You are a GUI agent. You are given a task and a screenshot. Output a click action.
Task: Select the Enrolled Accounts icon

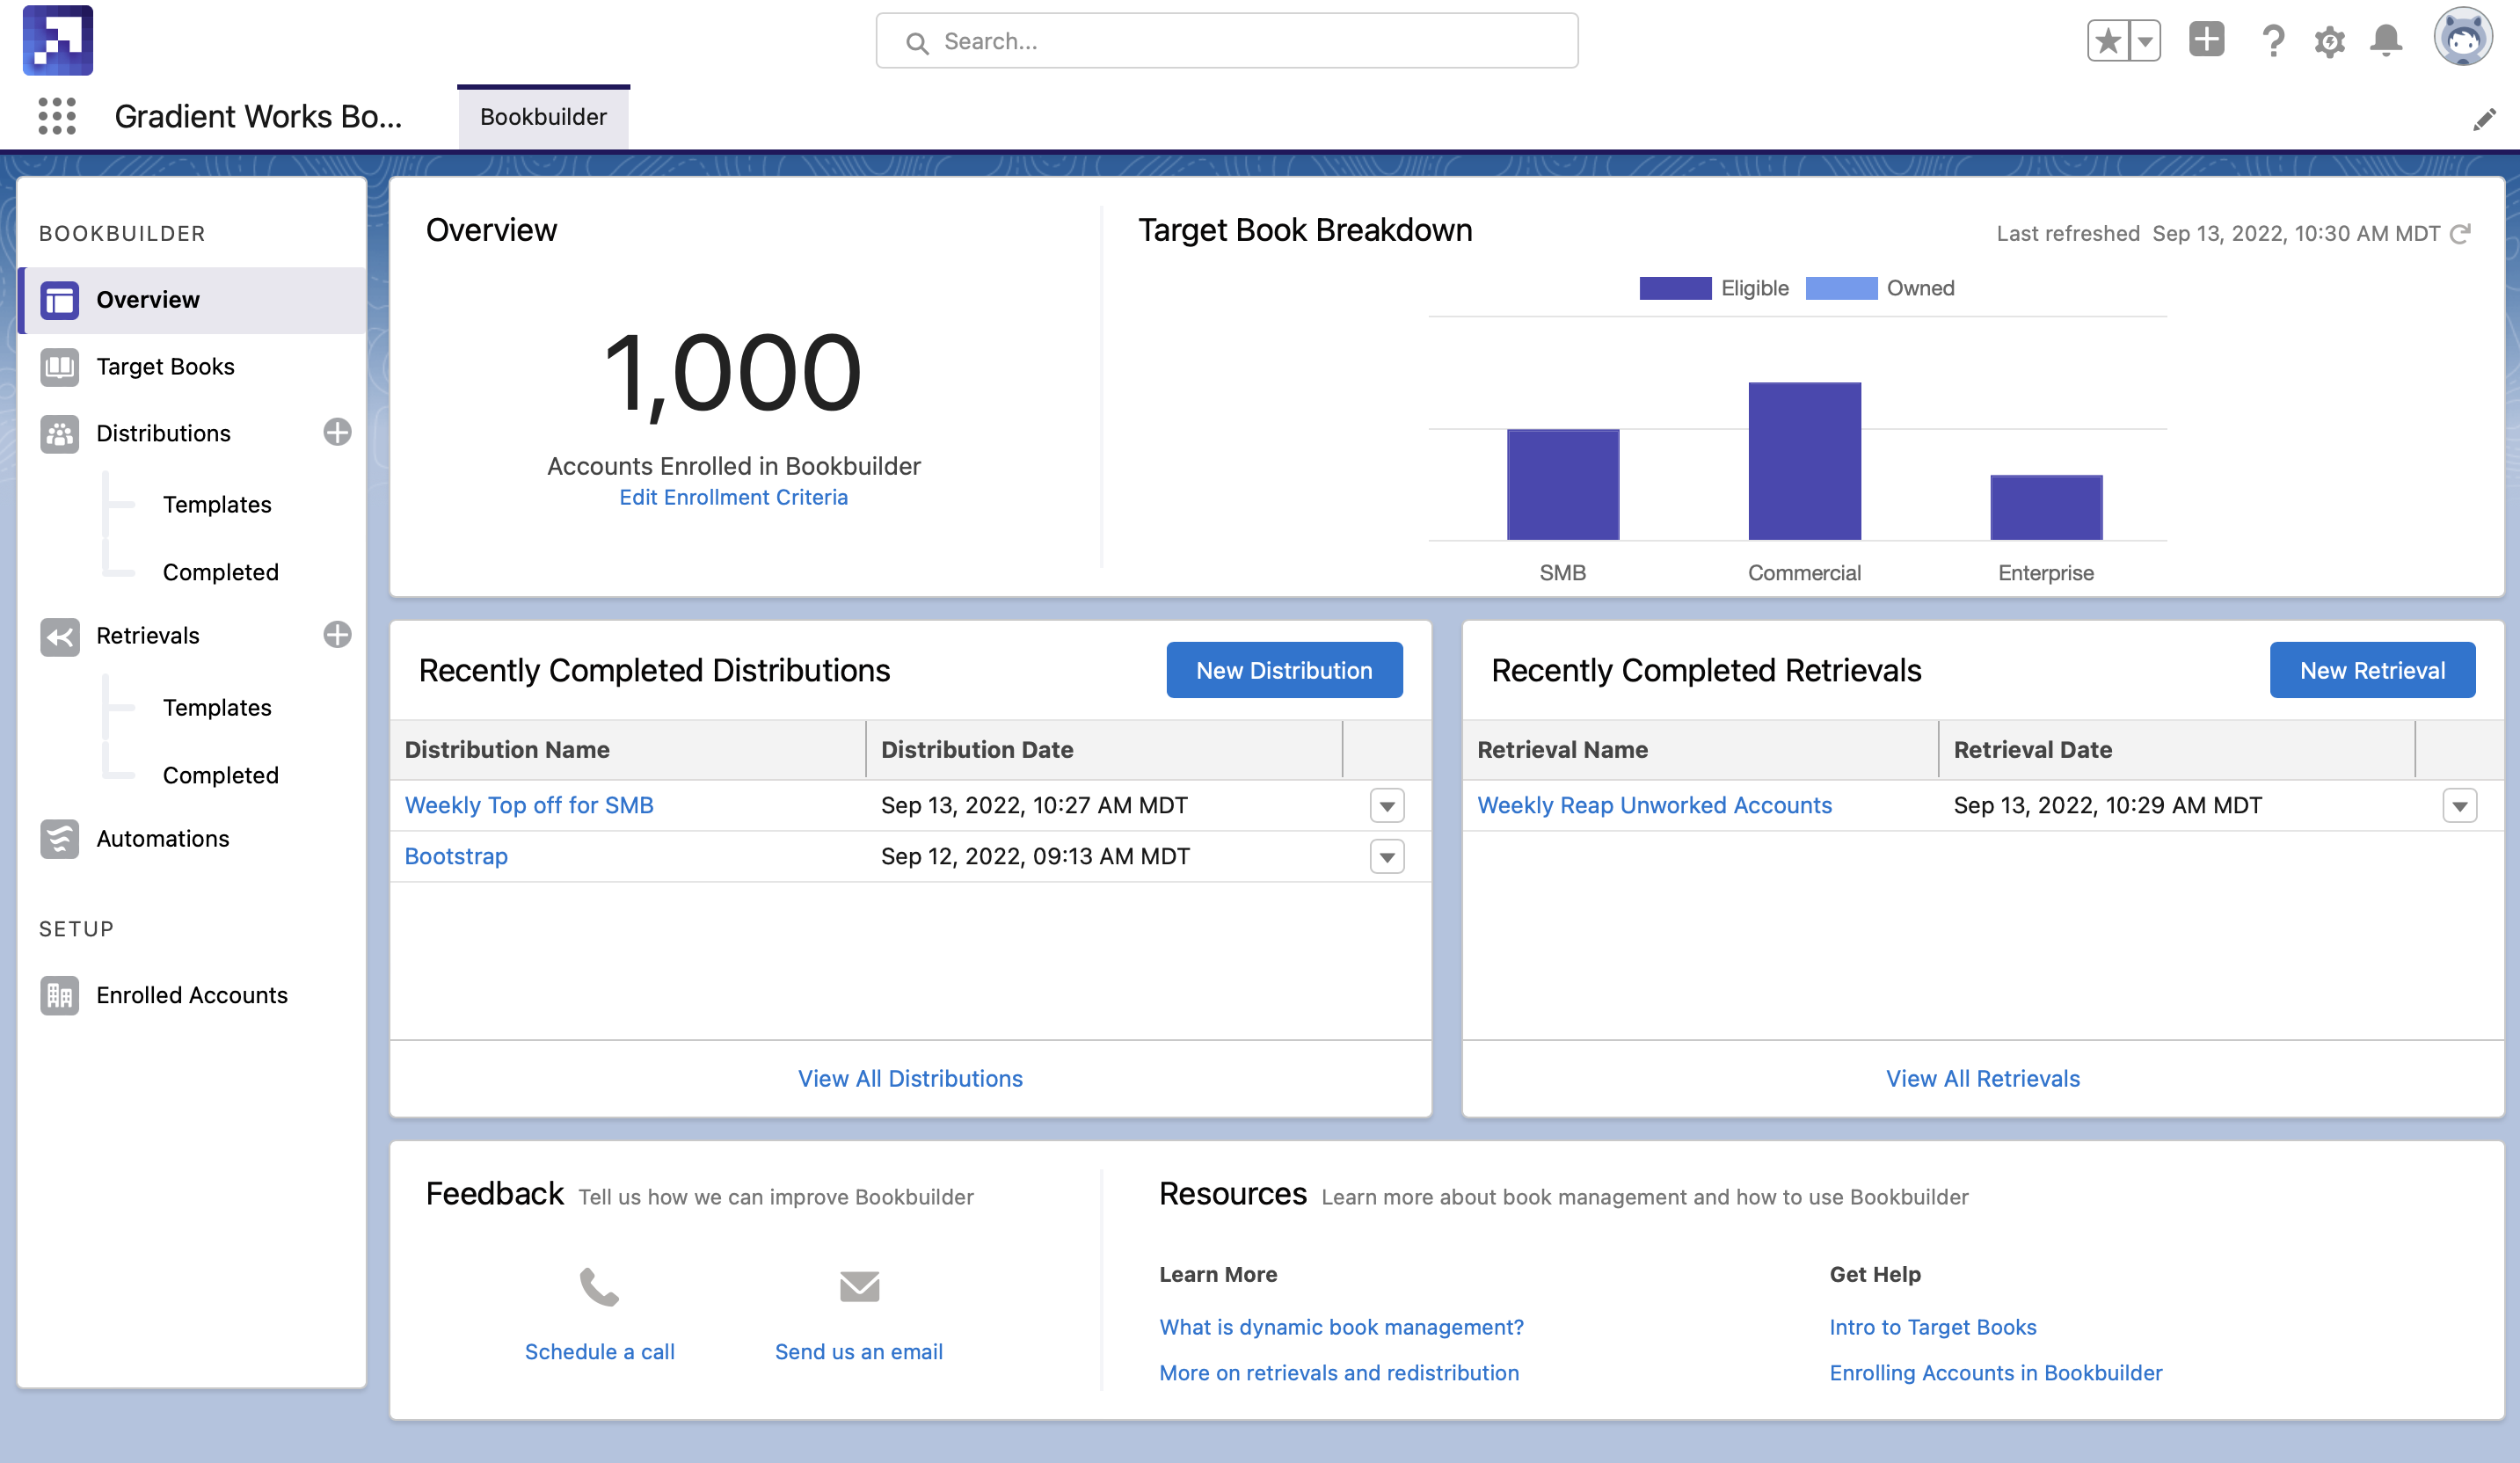(x=59, y=994)
